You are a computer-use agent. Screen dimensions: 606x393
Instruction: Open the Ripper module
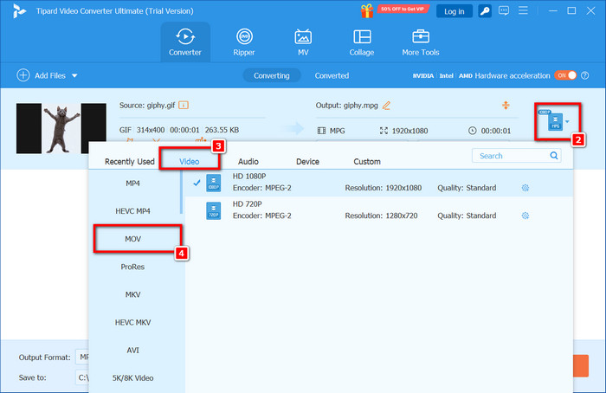pos(244,42)
